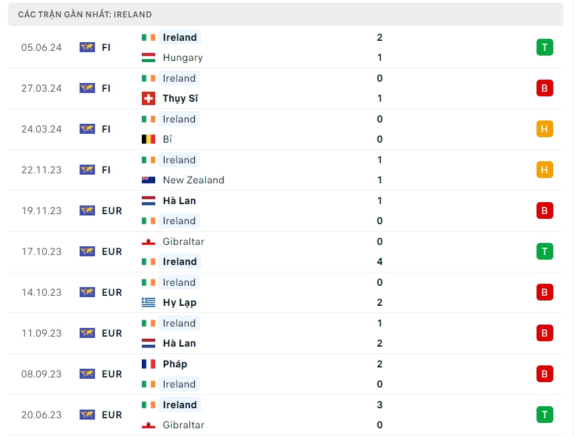Click the Gibraltar flag on 17.10.23 row
574x437 pixels.
point(149,242)
